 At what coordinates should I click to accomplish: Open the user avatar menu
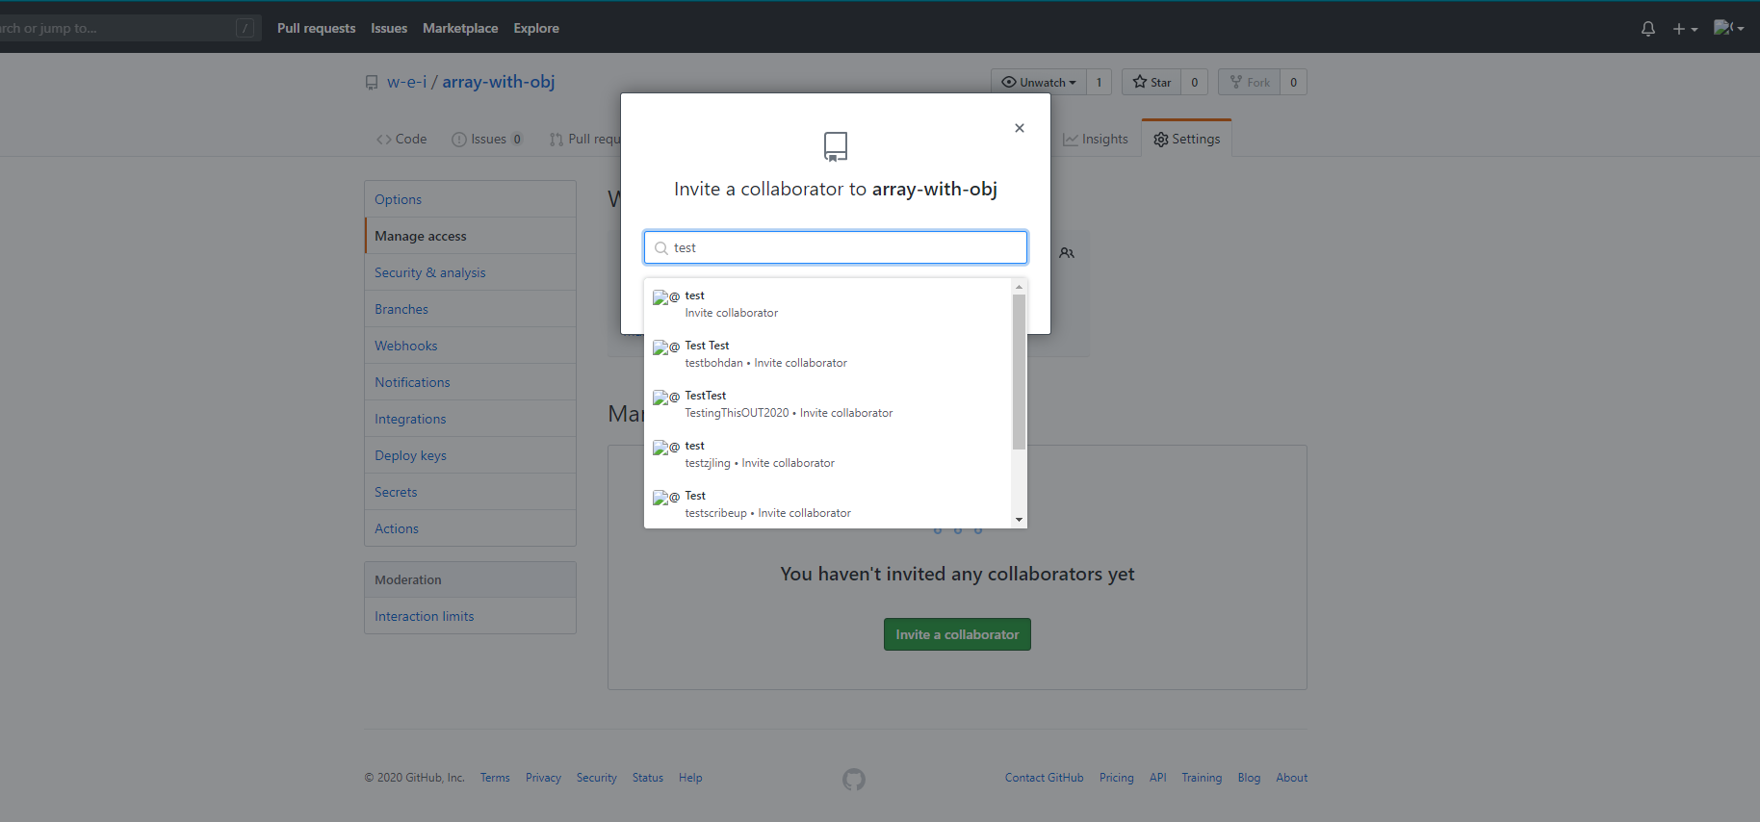click(x=1729, y=28)
